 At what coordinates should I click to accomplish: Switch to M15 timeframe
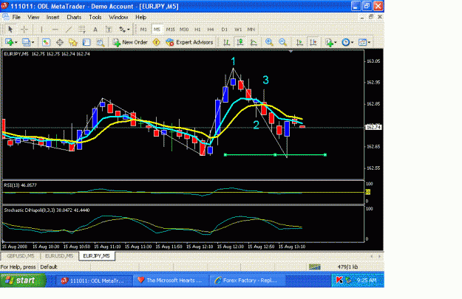170,29
